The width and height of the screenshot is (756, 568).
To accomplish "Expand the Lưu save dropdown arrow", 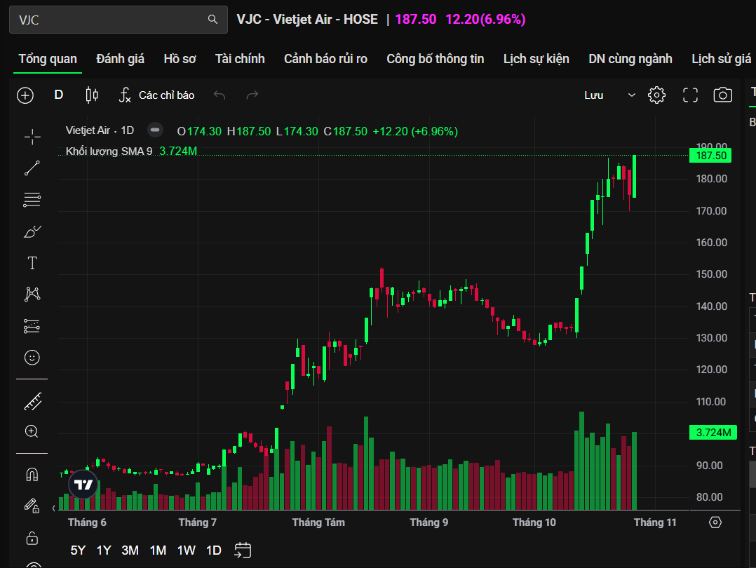I will pyautogui.click(x=632, y=95).
